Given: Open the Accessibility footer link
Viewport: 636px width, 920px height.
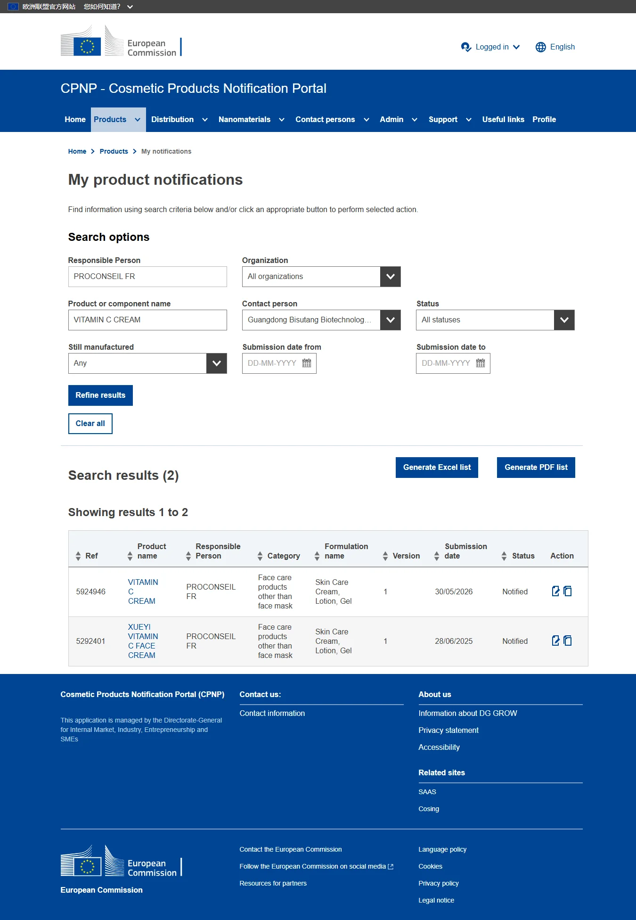Looking at the screenshot, I should 439,747.
